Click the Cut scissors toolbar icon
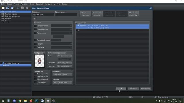Viewport: 184px width, 103px height. pos(18,8)
